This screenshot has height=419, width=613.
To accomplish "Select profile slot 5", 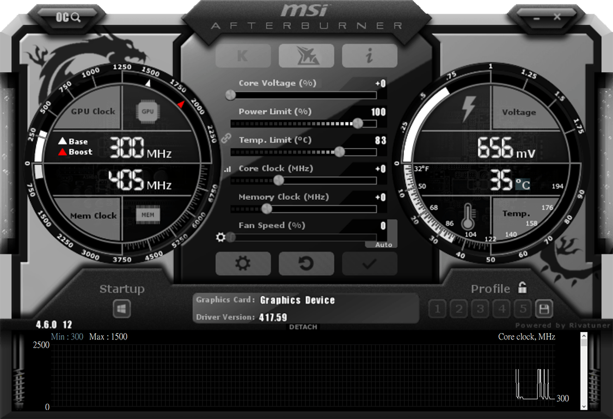I will click(522, 309).
